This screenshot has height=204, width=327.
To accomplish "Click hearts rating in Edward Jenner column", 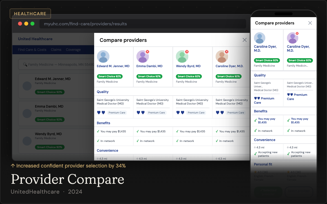I will 101,112.
